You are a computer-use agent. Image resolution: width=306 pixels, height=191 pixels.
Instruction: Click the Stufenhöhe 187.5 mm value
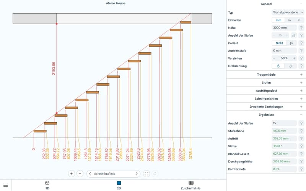284,131
